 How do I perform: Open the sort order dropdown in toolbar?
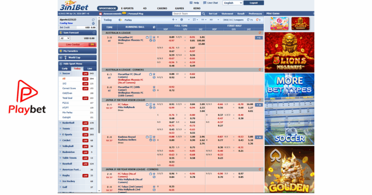click(x=195, y=20)
